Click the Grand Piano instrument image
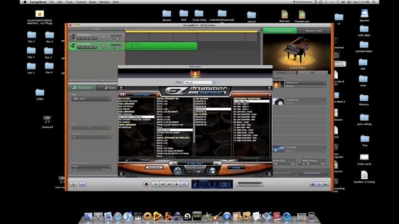Viewport: 399px width, 224px height. 297,52
